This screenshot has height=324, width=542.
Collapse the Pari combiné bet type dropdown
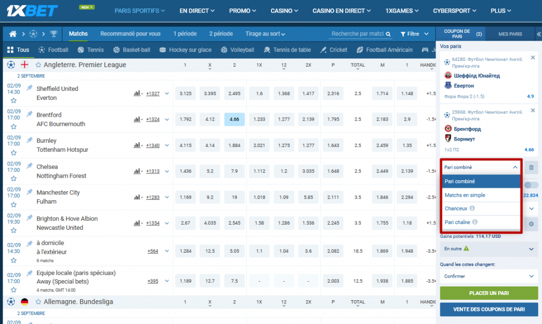click(x=481, y=168)
